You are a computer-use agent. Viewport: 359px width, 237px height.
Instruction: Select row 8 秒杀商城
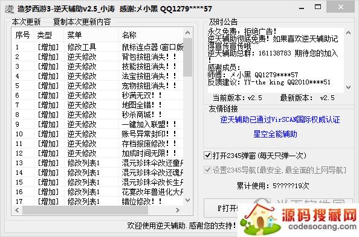tap(98, 115)
